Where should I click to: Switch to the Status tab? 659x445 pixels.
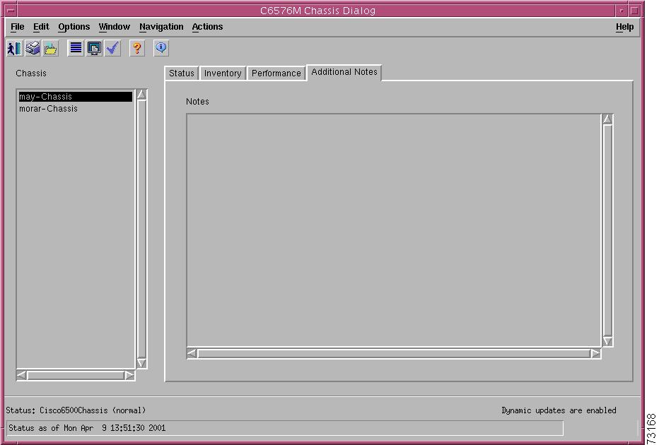point(182,73)
